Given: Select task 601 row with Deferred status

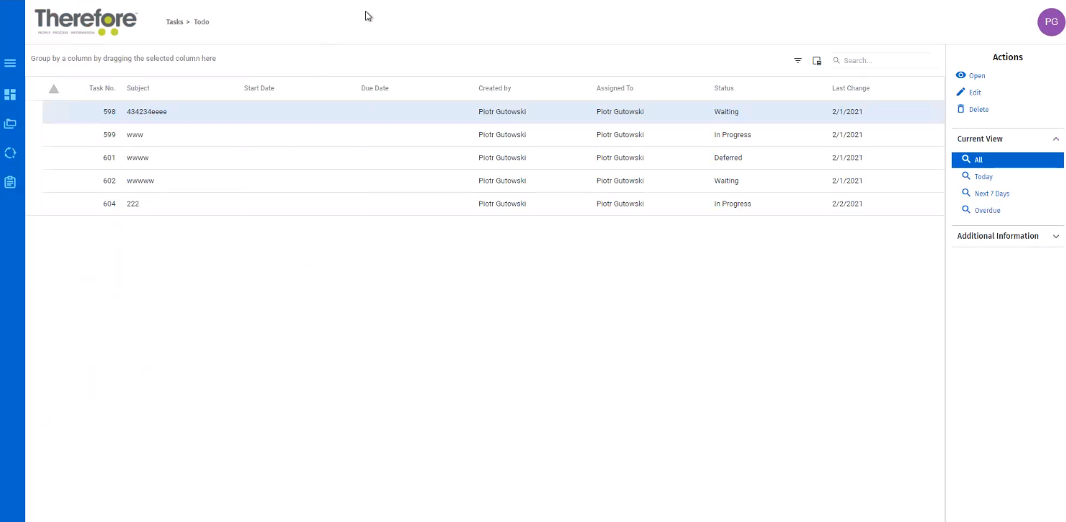Looking at the screenshot, I should [430, 158].
